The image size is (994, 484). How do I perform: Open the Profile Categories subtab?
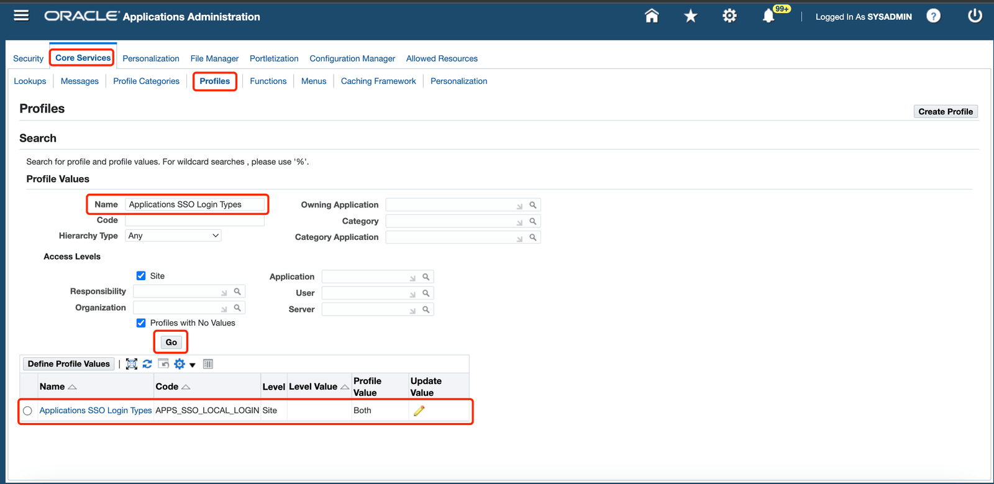point(146,81)
